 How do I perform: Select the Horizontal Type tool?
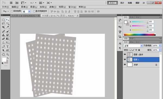tap(8, 47)
